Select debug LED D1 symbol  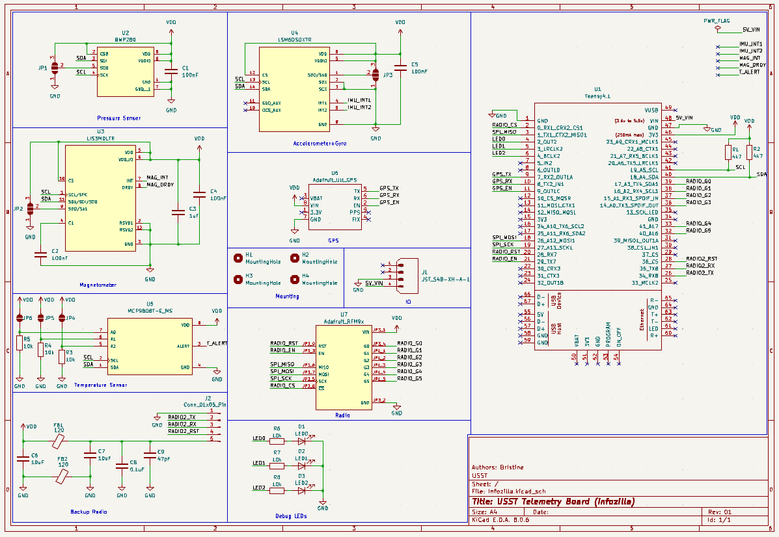point(301,441)
